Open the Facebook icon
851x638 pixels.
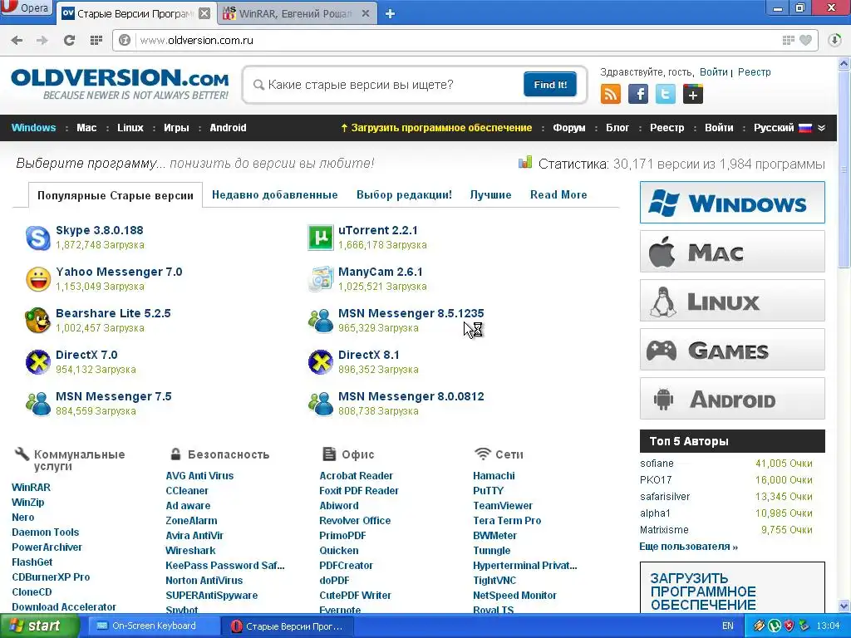tap(637, 94)
